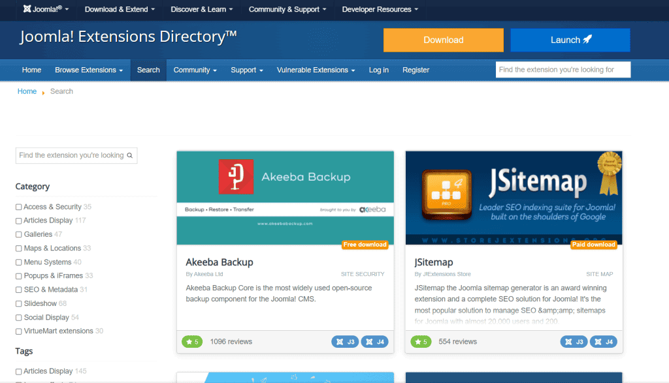Open the JSitemap title link

click(x=434, y=262)
